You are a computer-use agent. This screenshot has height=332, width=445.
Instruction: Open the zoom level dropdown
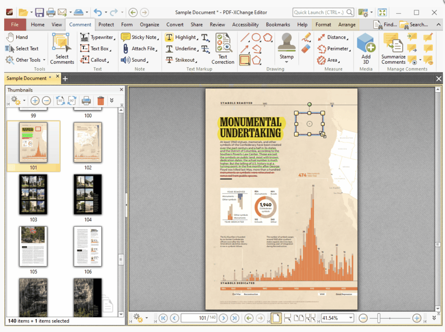(x=351, y=318)
